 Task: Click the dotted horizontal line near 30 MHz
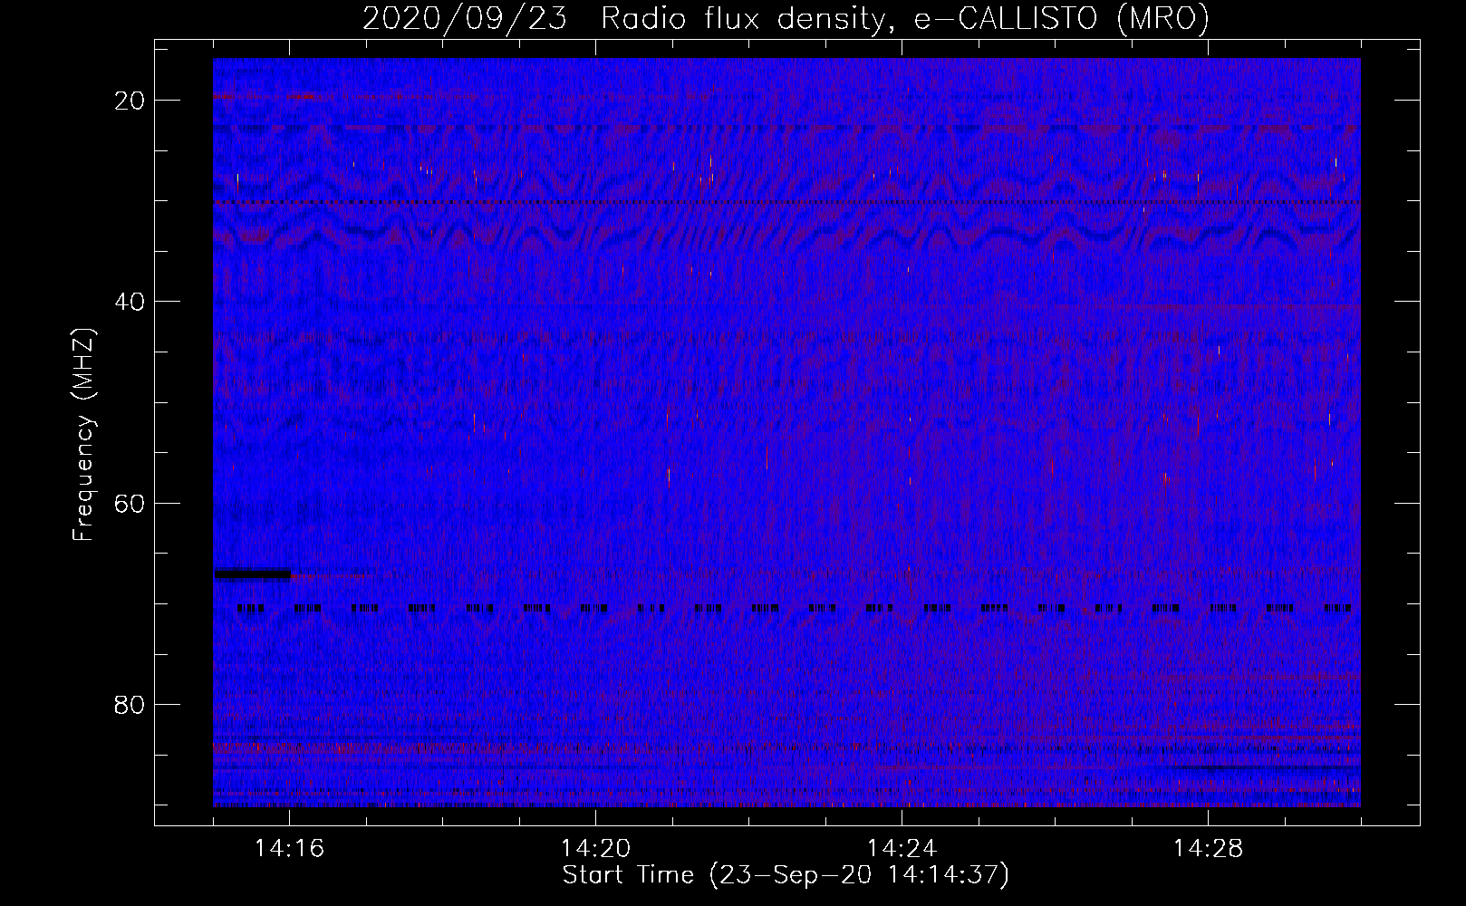click(x=786, y=202)
